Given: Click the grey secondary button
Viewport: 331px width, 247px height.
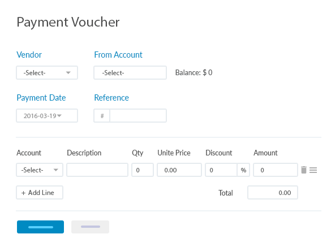Looking at the screenshot, I should click(90, 227).
